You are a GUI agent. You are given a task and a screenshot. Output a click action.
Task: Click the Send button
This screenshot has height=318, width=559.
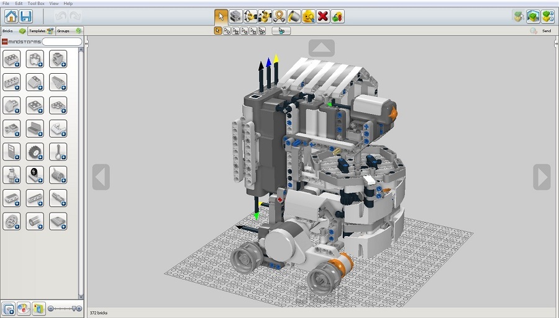pos(547,31)
